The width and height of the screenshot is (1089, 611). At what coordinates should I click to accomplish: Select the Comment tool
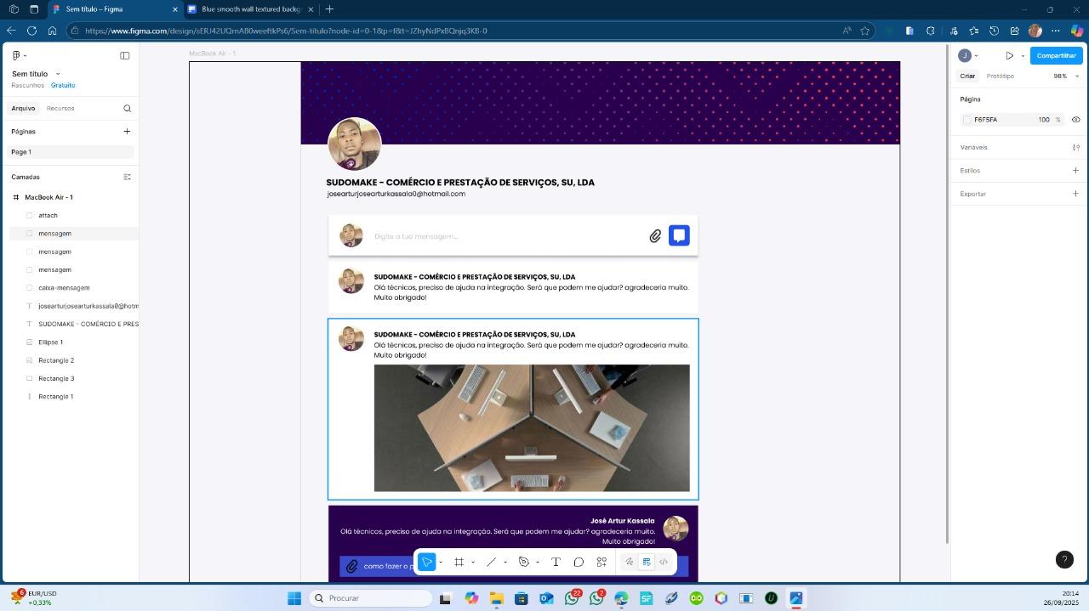coord(579,562)
